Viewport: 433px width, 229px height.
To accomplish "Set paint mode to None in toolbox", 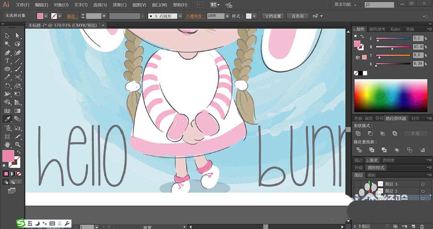I will tap(19, 174).
